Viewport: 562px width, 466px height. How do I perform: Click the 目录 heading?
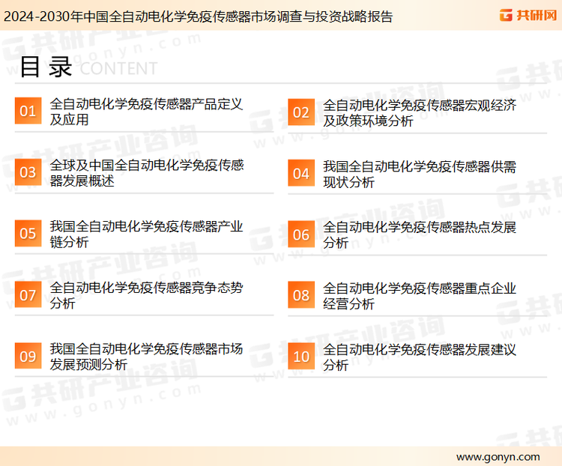click(x=46, y=67)
